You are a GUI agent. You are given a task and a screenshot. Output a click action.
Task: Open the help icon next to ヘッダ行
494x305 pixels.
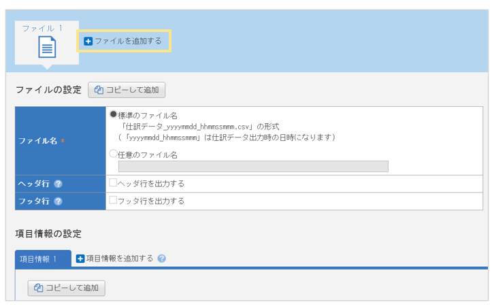point(58,184)
